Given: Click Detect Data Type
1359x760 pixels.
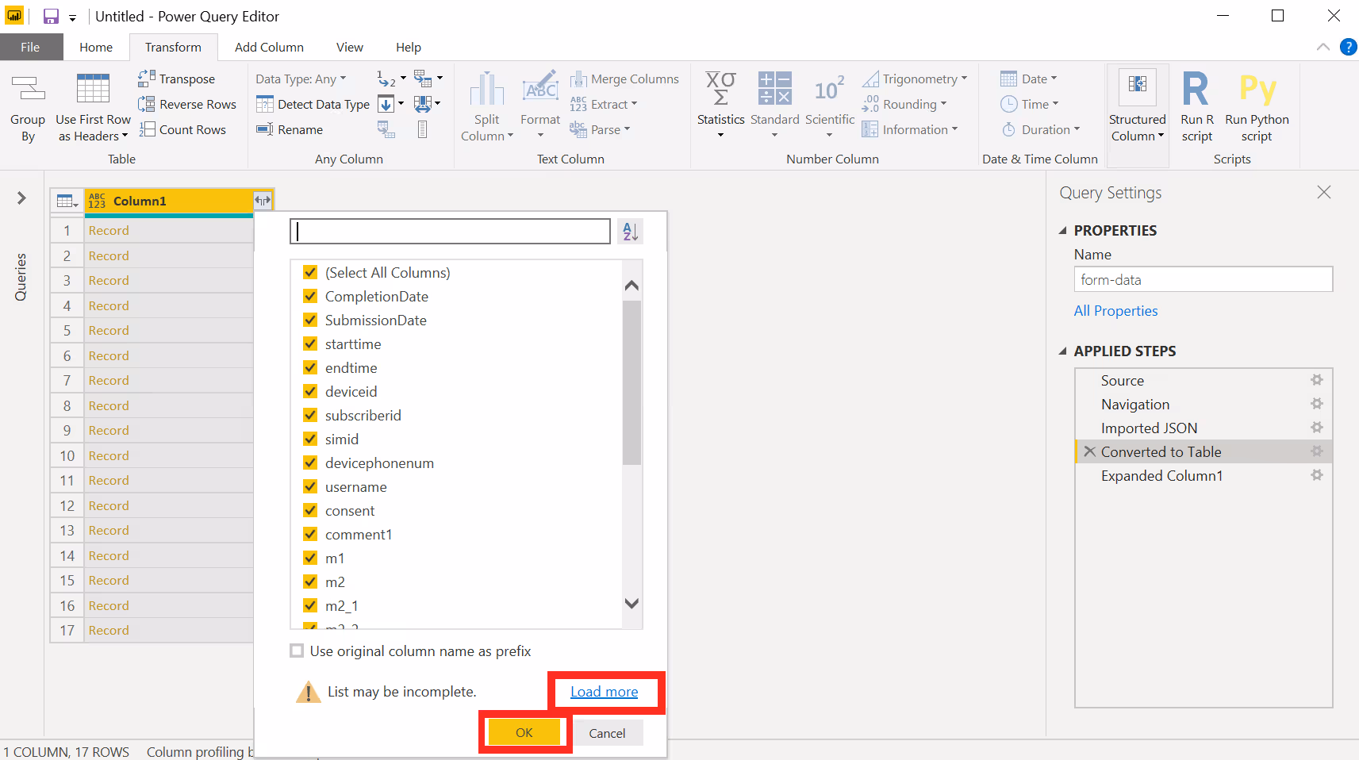Looking at the screenshot, I should (313, 104).
